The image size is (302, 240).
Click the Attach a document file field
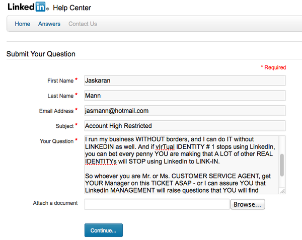(x=157, y=204)
